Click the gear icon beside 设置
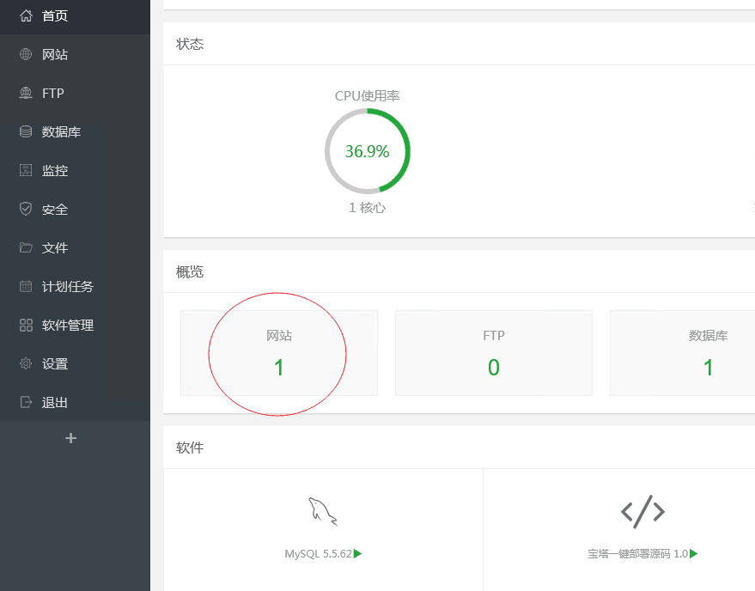The height and width of the screenshot is (591, 755). tap(26, 363)
